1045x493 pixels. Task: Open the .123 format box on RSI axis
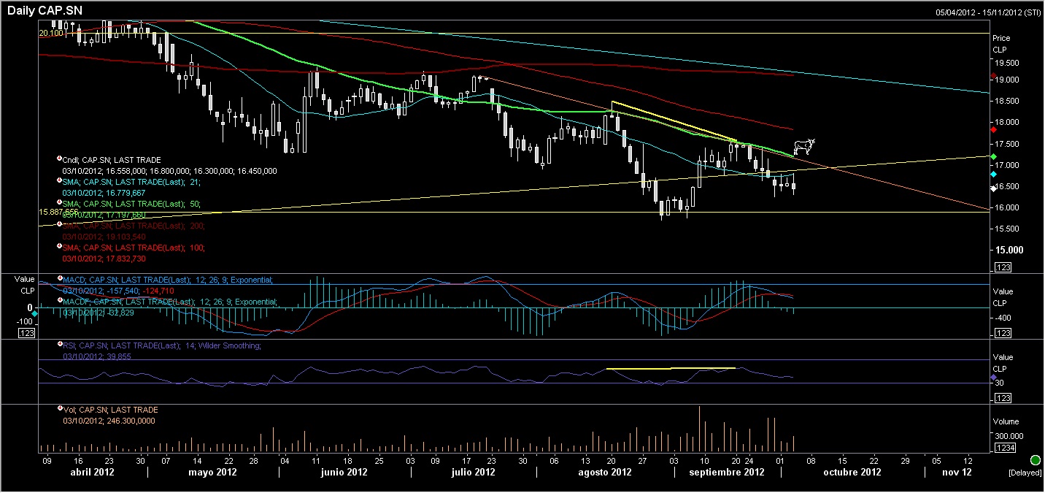coord(1002,398)
